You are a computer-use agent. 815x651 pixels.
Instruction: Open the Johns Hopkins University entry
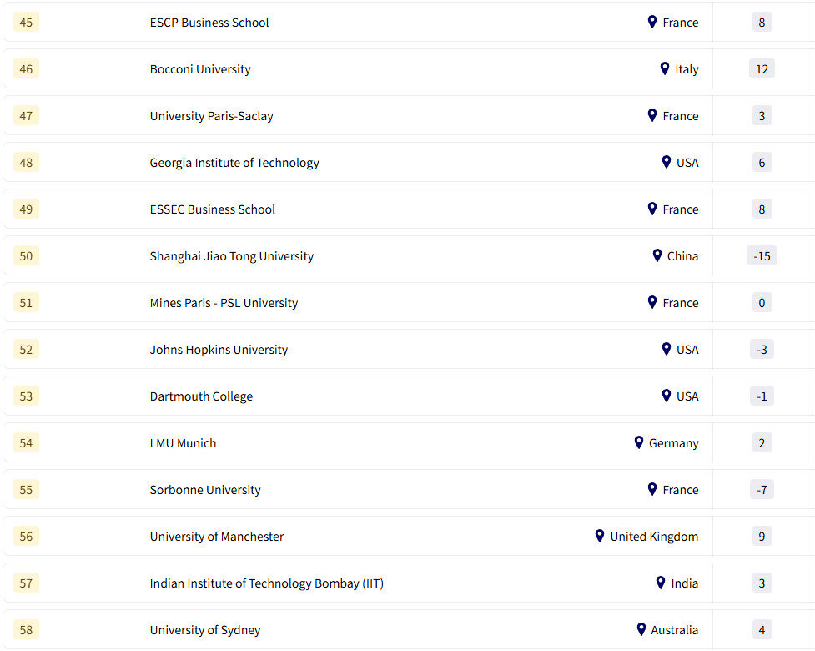(x=219, y=350)
